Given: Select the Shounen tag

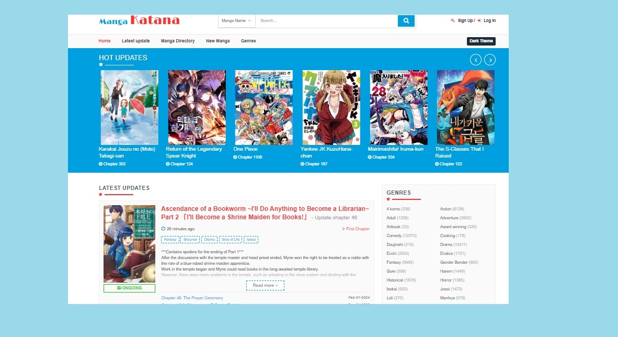Looking at the screenshot, I should click(190, 240).
